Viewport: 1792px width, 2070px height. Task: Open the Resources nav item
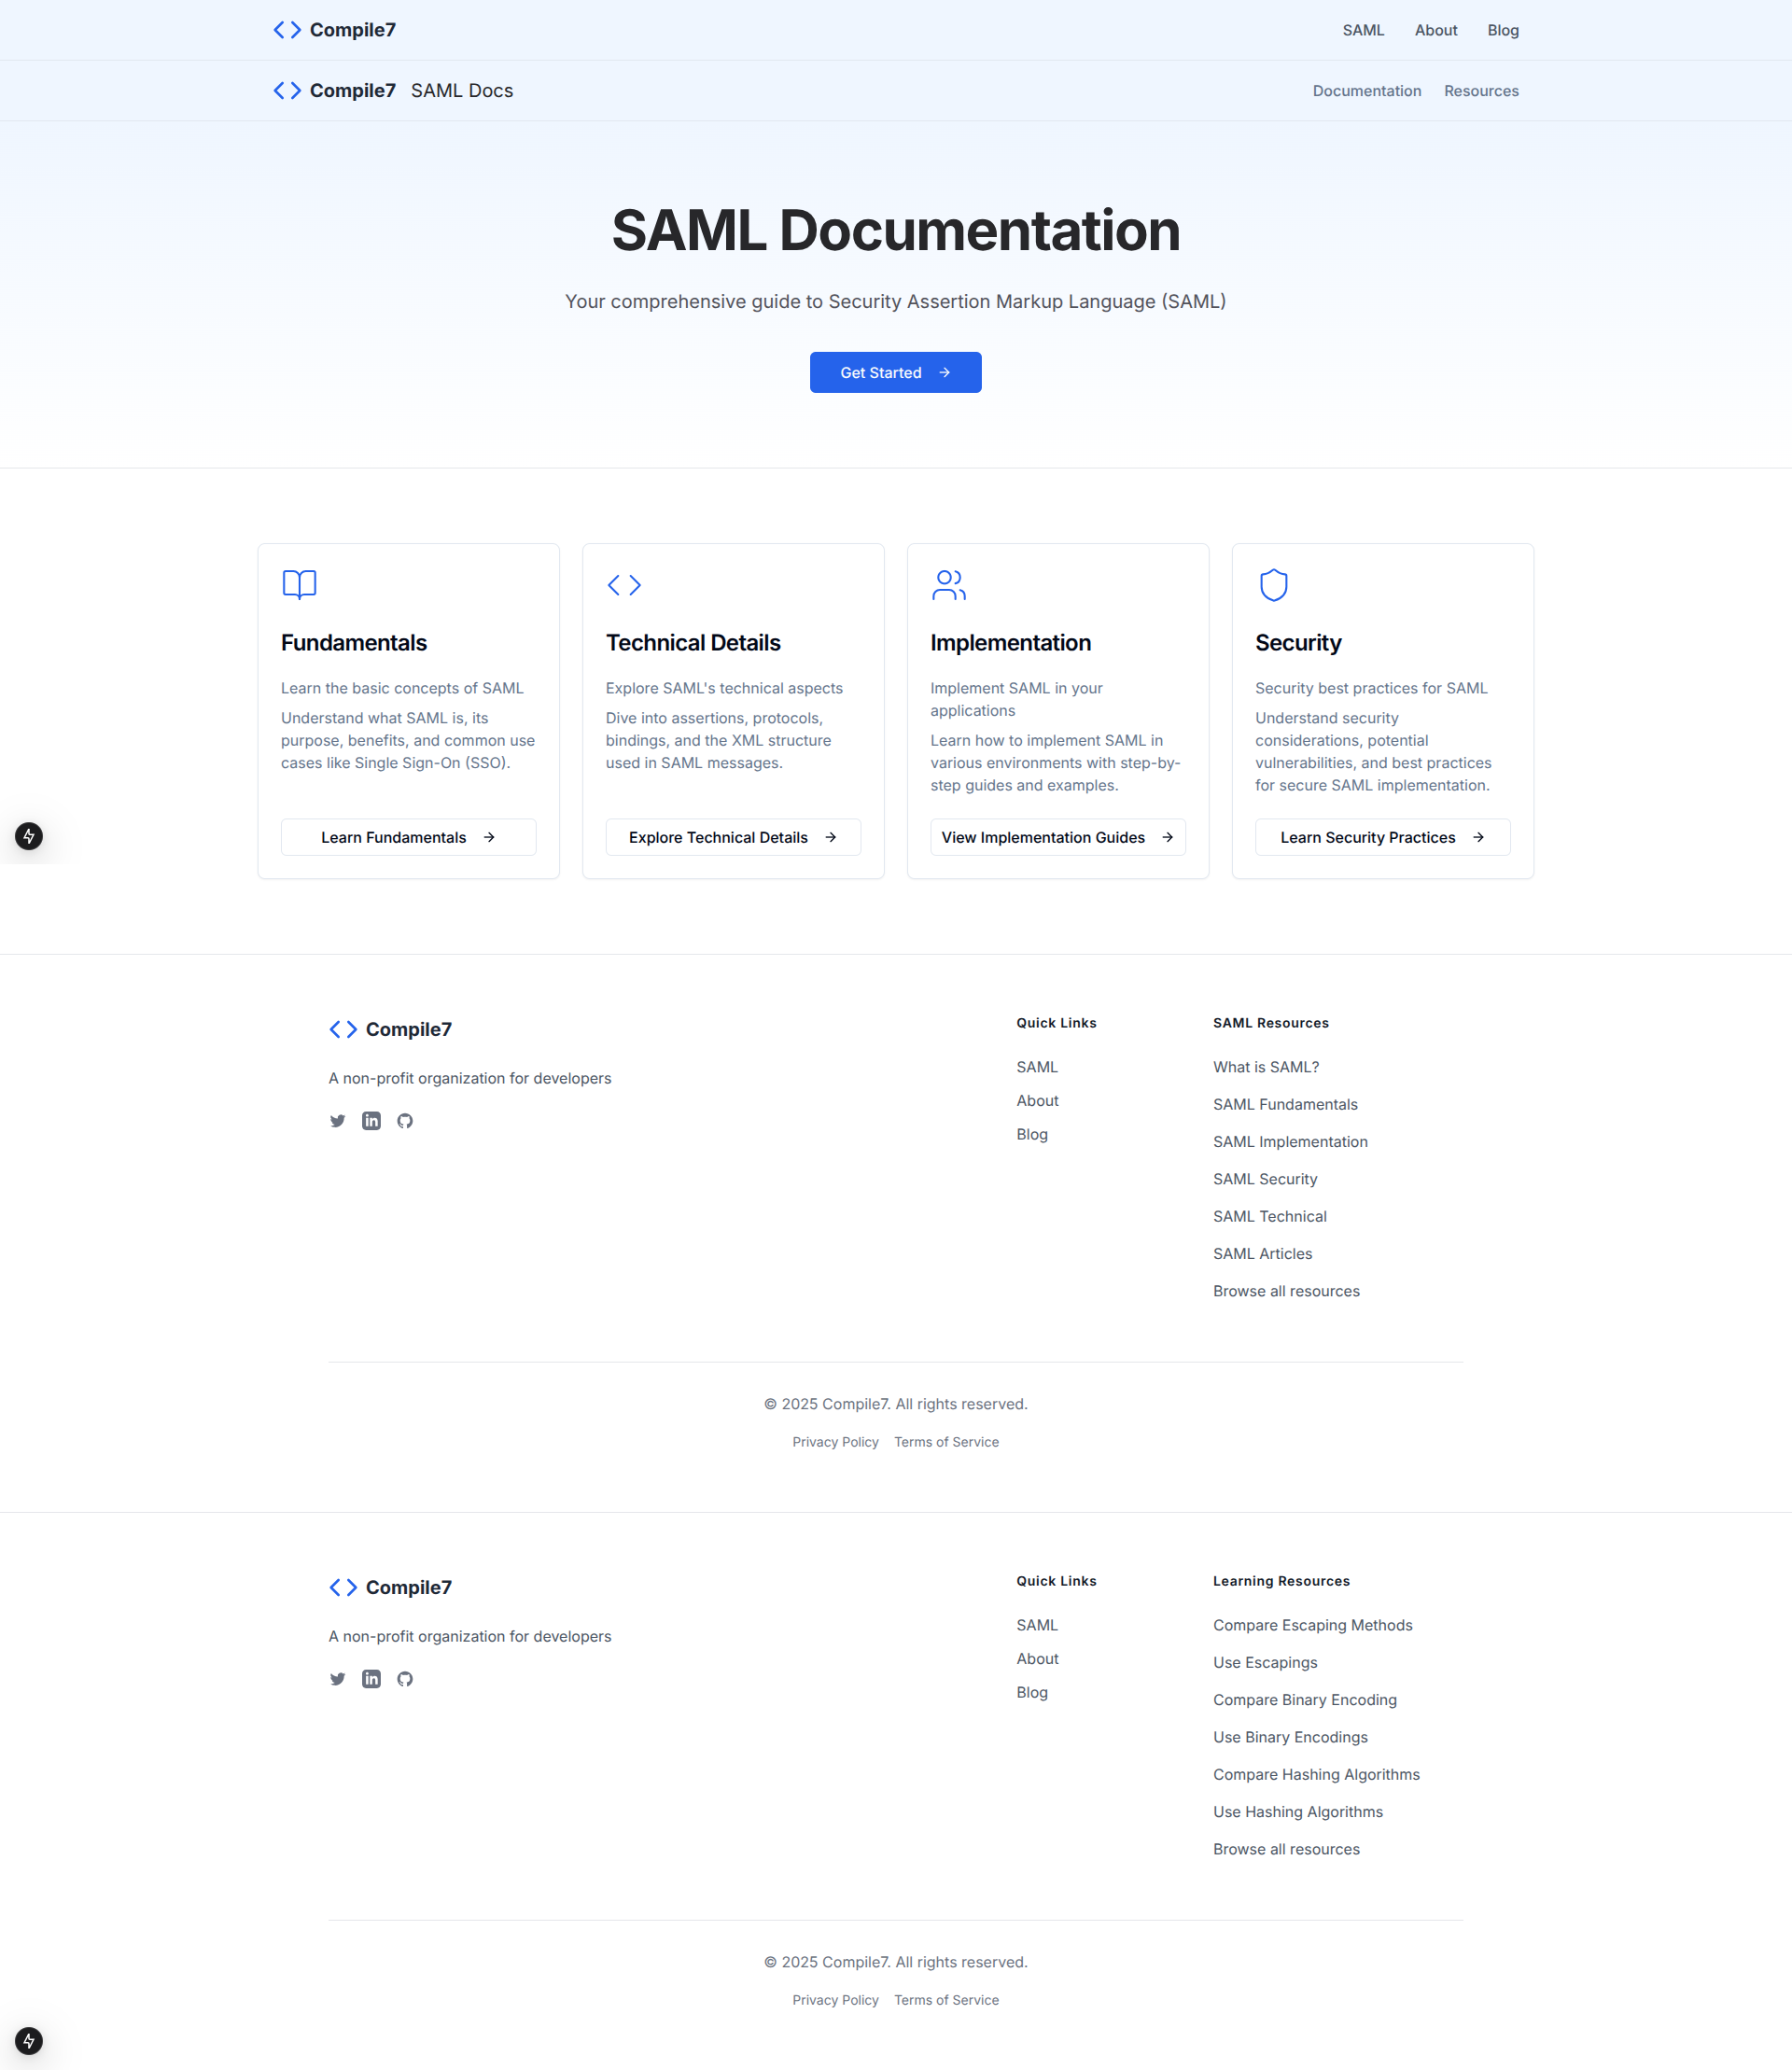[1481, 91]
